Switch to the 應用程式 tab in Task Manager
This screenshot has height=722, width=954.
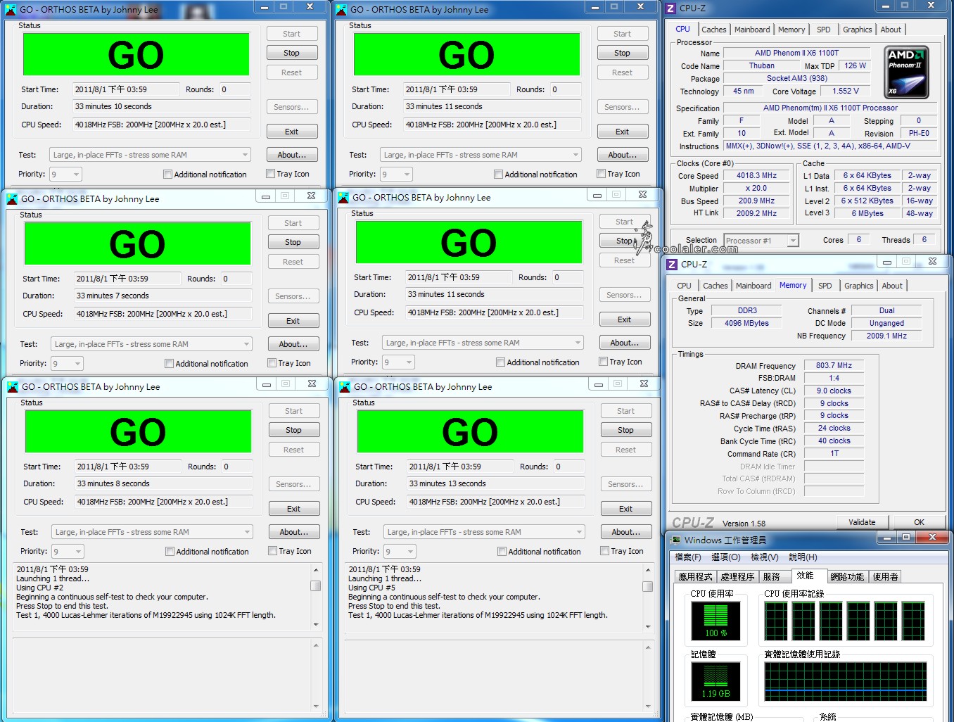pyautogui.click(x=695, y=576)
